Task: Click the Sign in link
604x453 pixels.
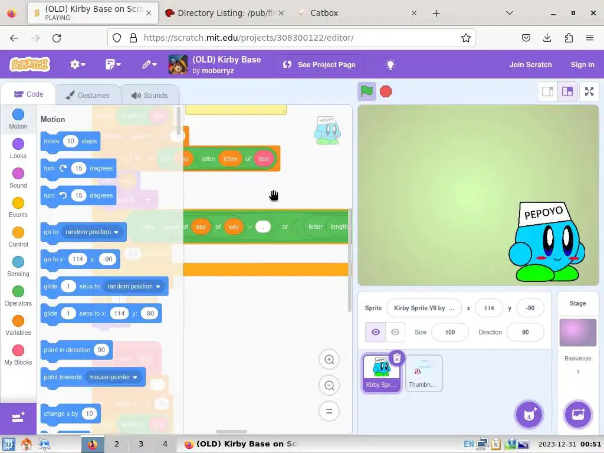Action: tap(582, 65)
